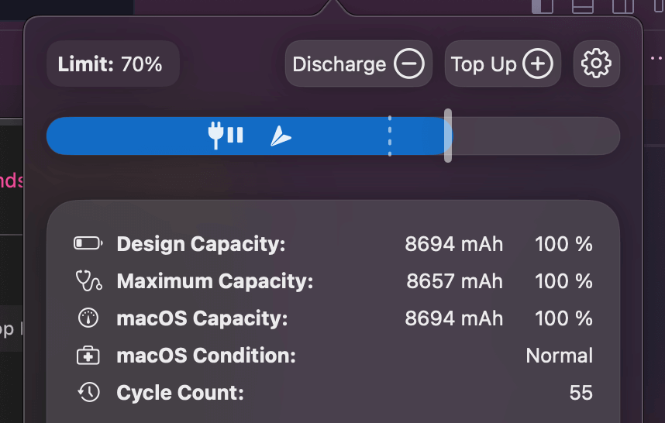The height and width of the screenshot is (423, 665).
Task: Click the paper plane icon in battery bar
Action: point(281,136)
